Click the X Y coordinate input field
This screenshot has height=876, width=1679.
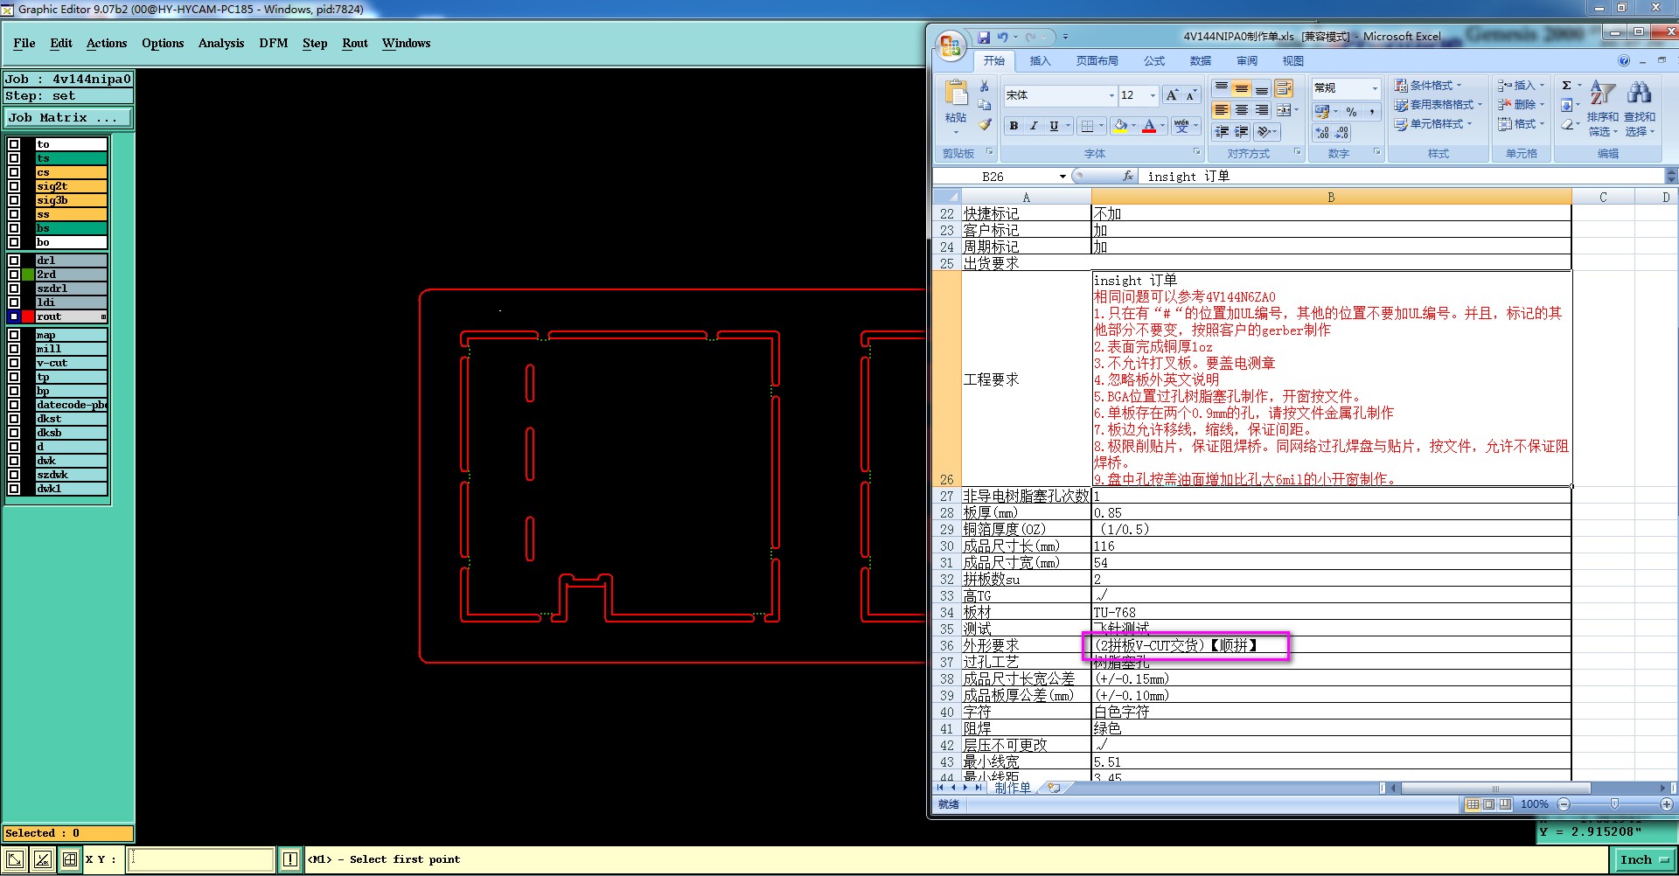[201, 859]
